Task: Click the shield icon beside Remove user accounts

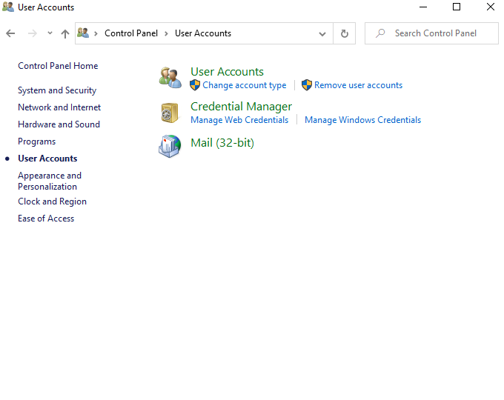Action: [x=307, y=85]
